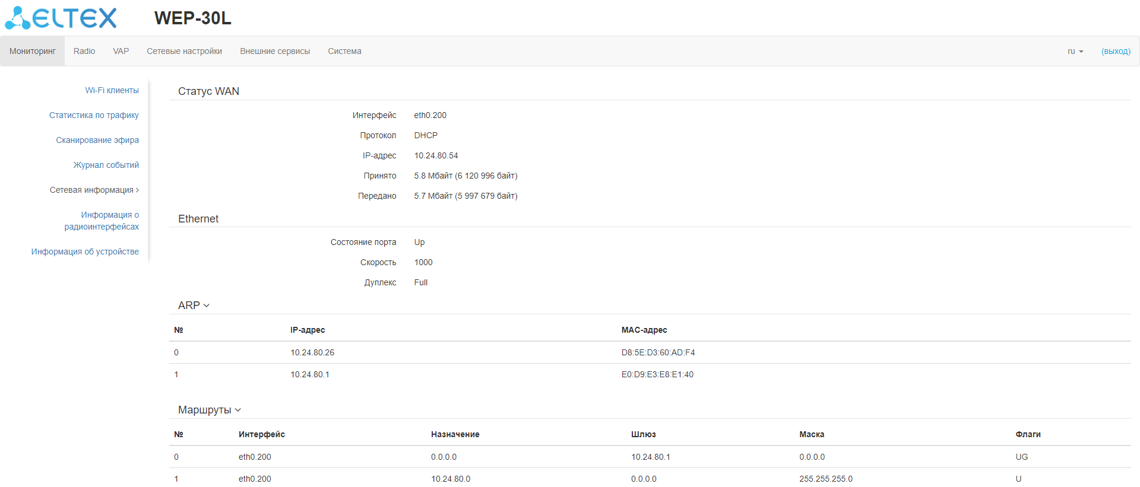Click the Протокол label
The height and width of the screenshot is (487, 1140).
pos(378,135)
